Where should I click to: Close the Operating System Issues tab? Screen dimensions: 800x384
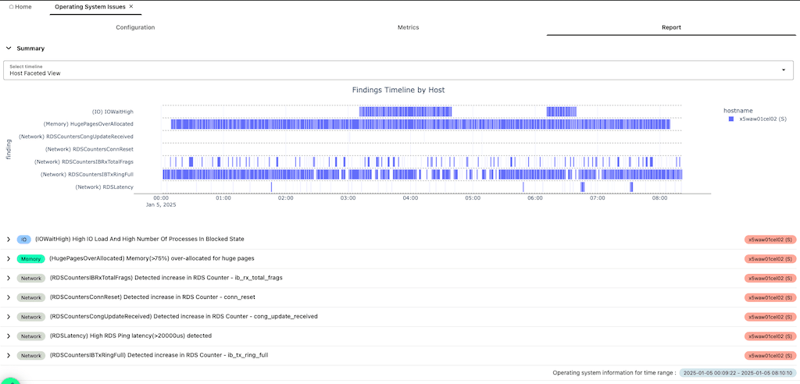131,6
